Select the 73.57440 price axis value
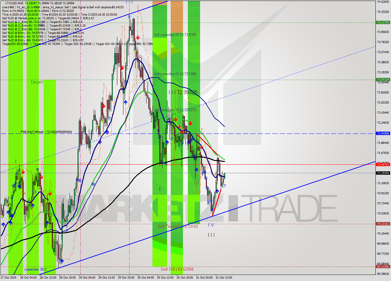Screen dimensions: 391x281 point(383,52)
